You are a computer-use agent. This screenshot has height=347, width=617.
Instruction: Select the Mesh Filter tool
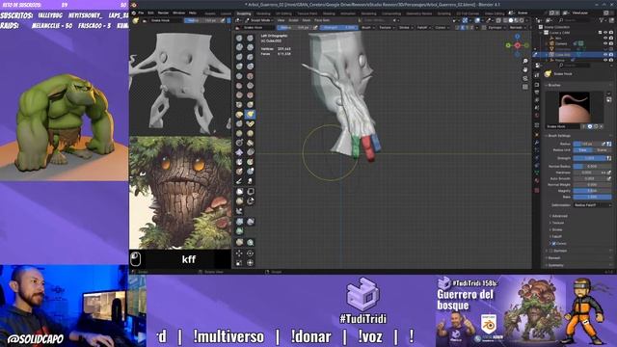point(239,222)
